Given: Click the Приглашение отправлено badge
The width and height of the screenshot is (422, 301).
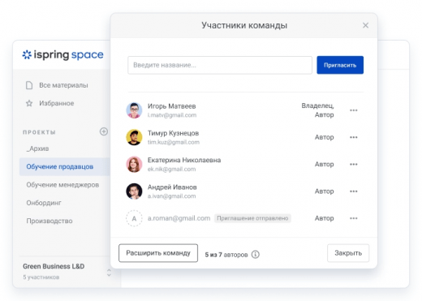Looking at the screenshot, I should (252, 218).
